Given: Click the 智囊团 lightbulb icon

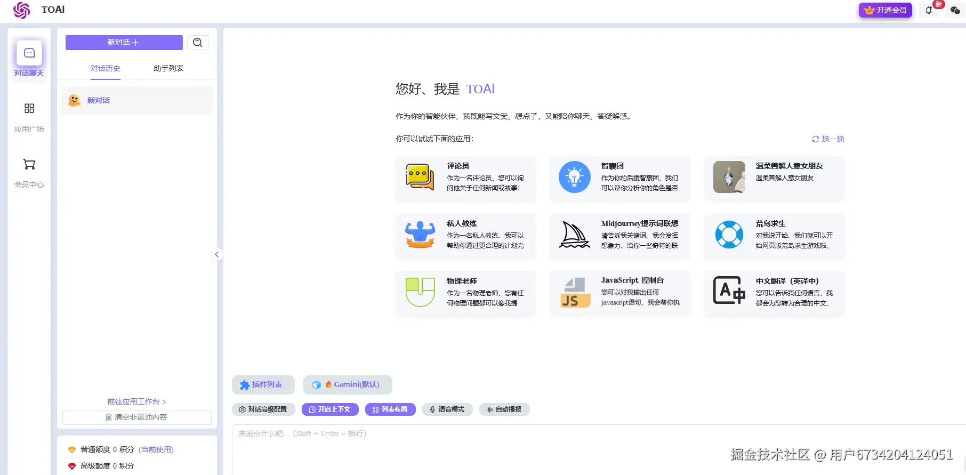Looking at the screenshot, I should (575, 177).
